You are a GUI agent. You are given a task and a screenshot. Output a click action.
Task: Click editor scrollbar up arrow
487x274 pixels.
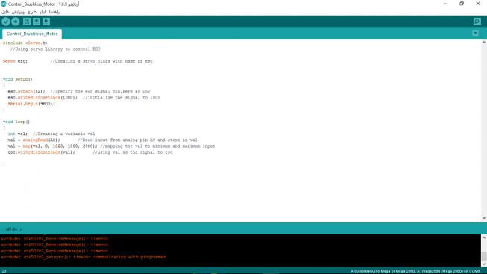[484, 43]
